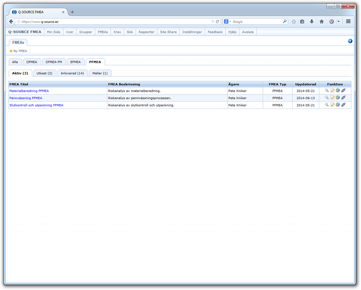Open the Pennvässning PFMEA link
Image resolution: width=361 pixels, height=290 pixels.
click(26, 98)
